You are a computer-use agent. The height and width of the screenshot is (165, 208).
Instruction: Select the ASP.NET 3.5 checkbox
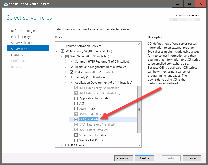coord(76,109)
